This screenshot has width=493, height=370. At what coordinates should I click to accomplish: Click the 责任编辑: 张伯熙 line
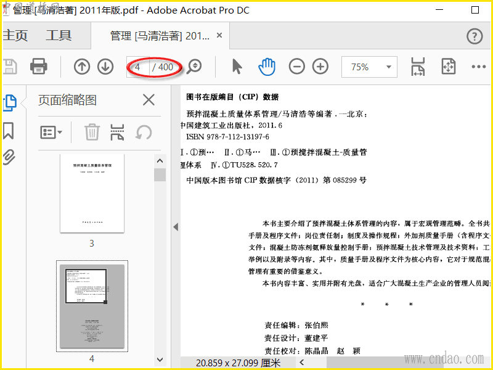[x=296, y=326]
